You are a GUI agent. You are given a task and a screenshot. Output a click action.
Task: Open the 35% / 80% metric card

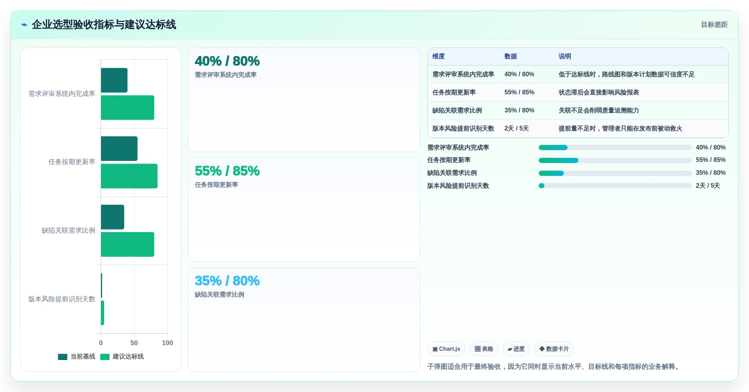coord(304,319)
